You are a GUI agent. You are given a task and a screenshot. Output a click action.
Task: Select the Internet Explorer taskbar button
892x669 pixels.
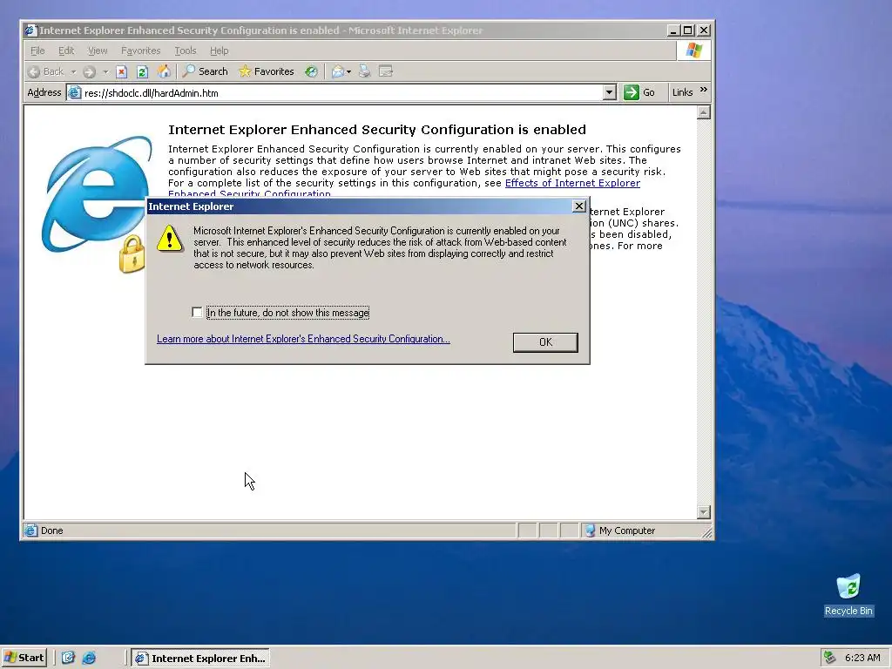200,659
